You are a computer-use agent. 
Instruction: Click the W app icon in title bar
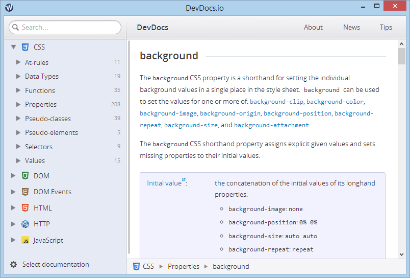[x=9, y=8]
